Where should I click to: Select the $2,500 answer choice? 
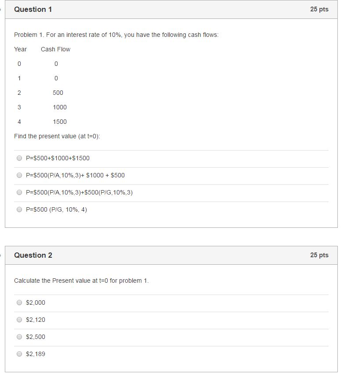(19, 337)
